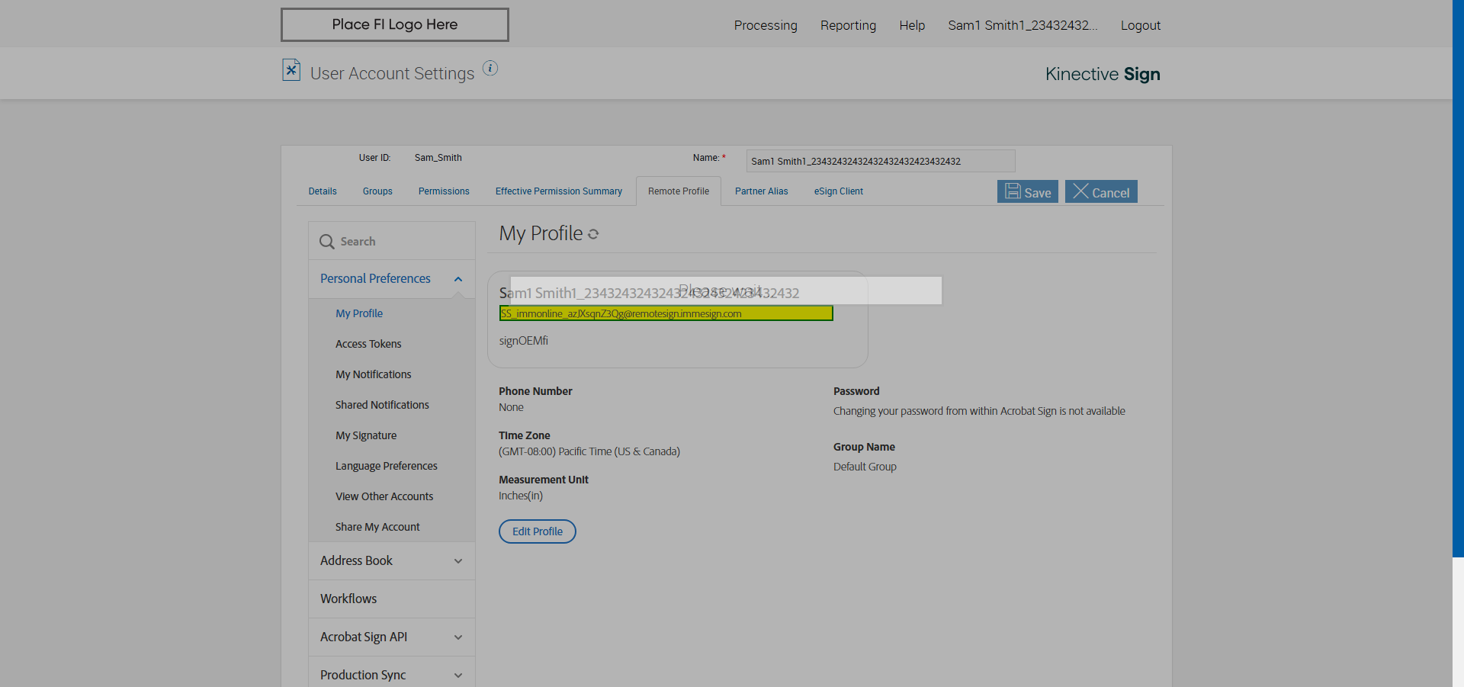Click the search magnifier icon in sidebar
1464x687 pixels.
[x=327, y=242]
